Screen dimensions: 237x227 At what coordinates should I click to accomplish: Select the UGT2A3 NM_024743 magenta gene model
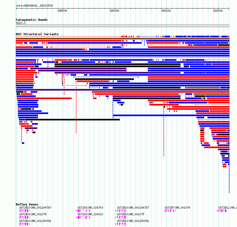(x=83, y=211)
